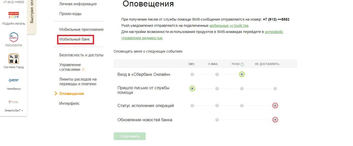The height and width of the screenshot is (146, 353).
Task: Open интерфейс управления видимостью link
Action: (202, 35)
